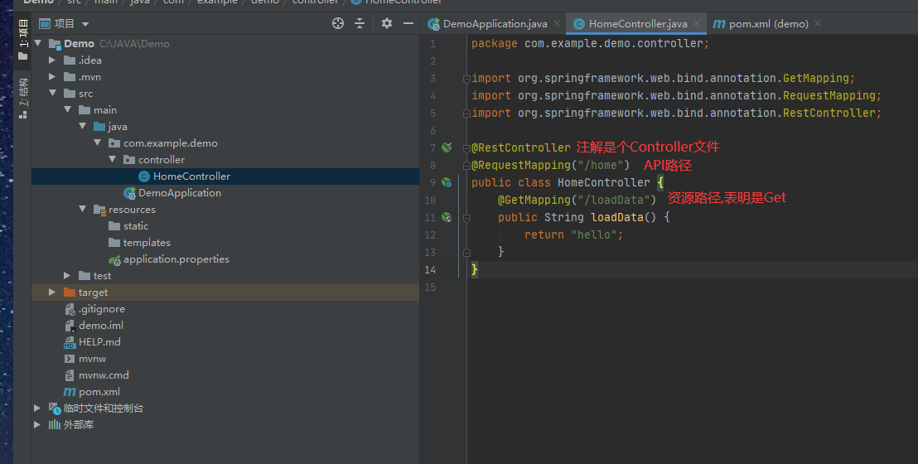This screenshot has height=464, width=918.
Task: Click the @RestController annotation
Action: pyautogui.click(x=521, y=147)
